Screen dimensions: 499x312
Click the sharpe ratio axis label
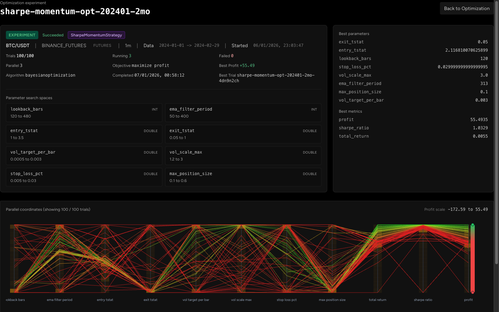point(423,300)
